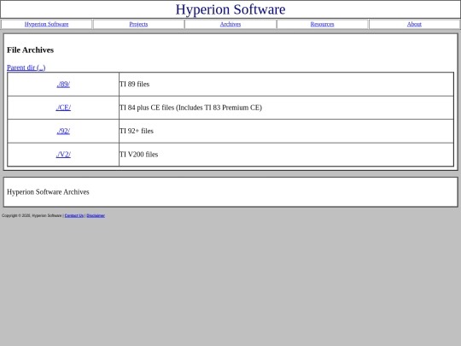This screenshot has height=346, width=461.
Task: Click 'Hyperion Software Archives' footer box text
Action: pos(48,192)
